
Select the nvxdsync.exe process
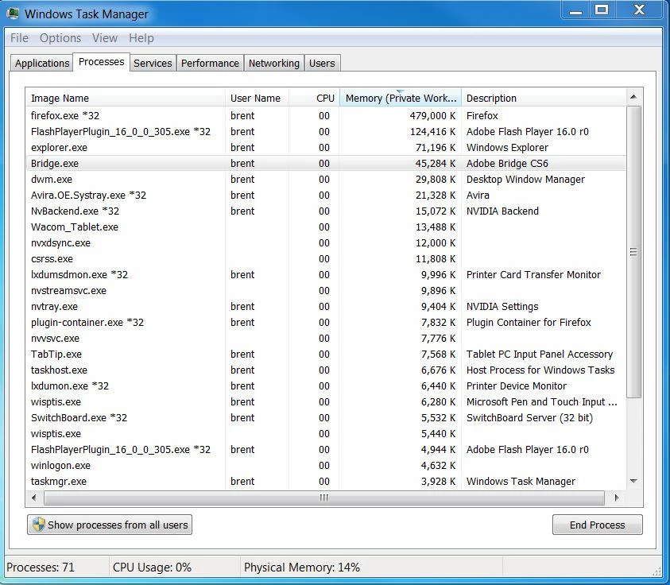pyautogui.click(x=326, y=242)
